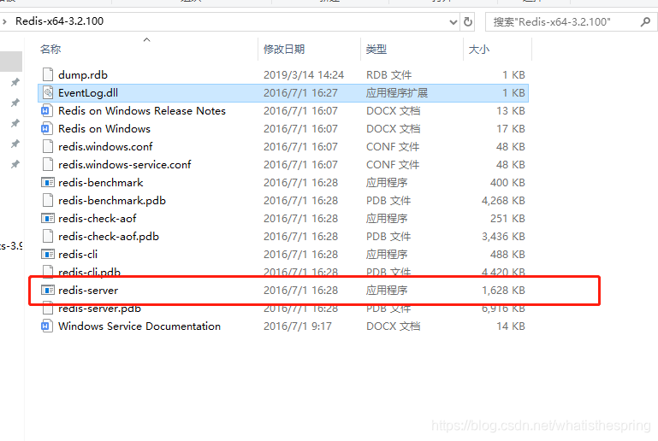The height and width of the screenshot is (441, 658).
Task: Click the 2019/3/14 14:24 date cell
Action: pos(304,75)
